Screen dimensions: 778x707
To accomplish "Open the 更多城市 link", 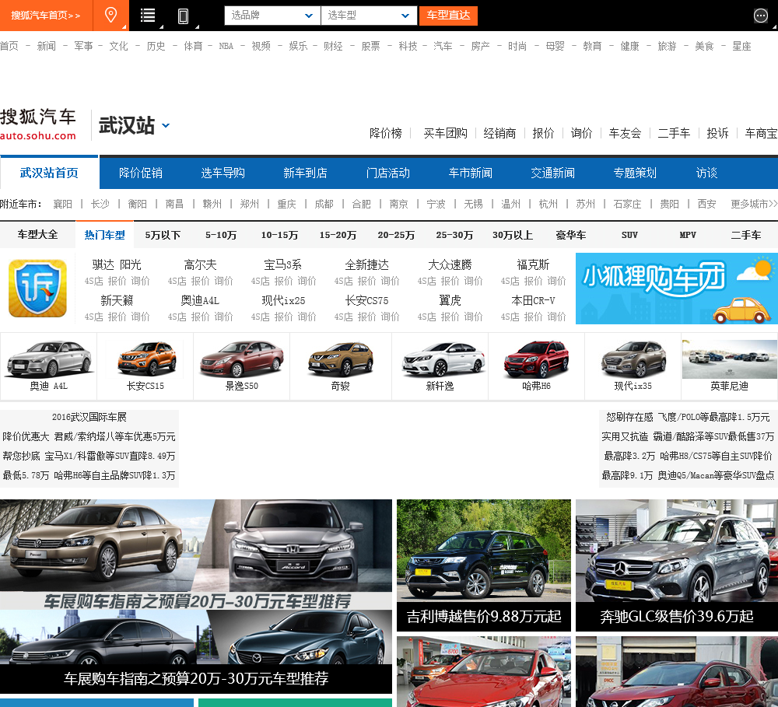I will pyautogui.click(x=753, y=204).
